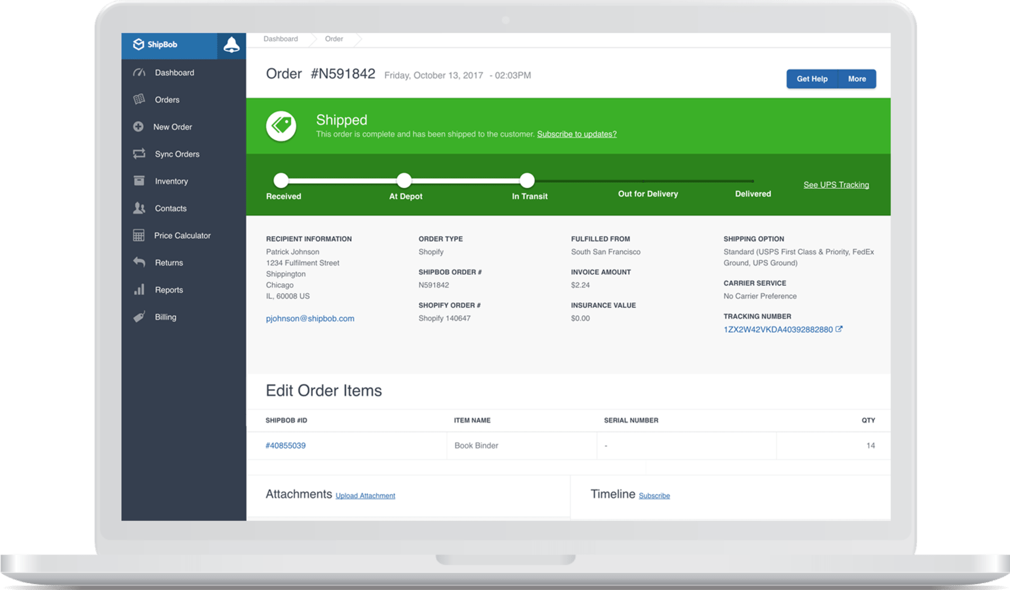This screenshot has height=590, width=1010.
Task: Click the ShipBob logo icon
Action: click(x=138, y=45)
